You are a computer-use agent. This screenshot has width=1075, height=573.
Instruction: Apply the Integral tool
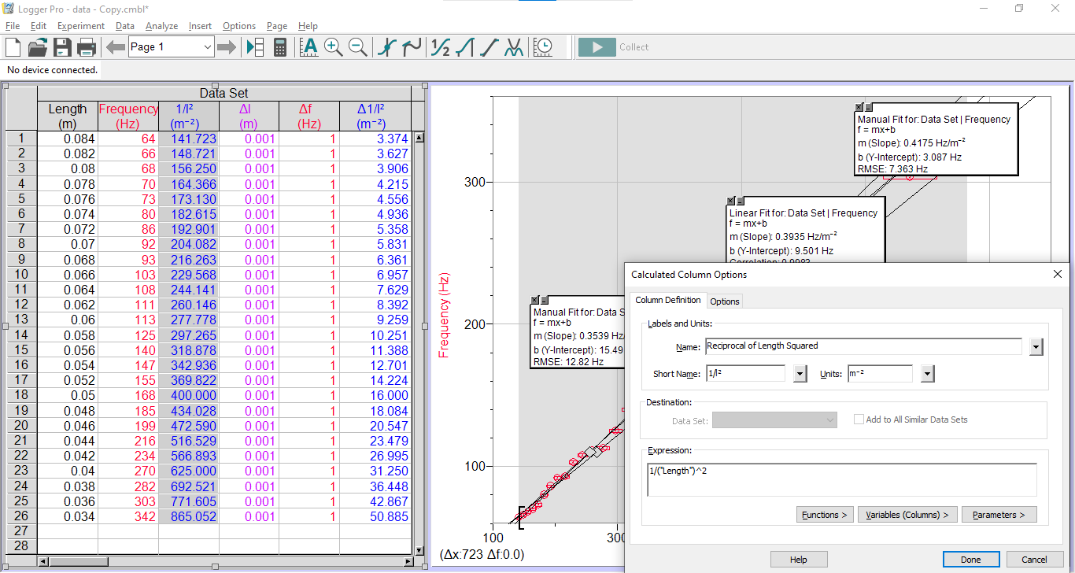(x=465, y=47)
